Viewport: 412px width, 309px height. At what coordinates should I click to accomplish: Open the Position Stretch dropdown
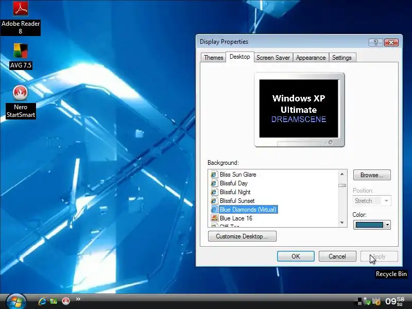click(372, 201)
